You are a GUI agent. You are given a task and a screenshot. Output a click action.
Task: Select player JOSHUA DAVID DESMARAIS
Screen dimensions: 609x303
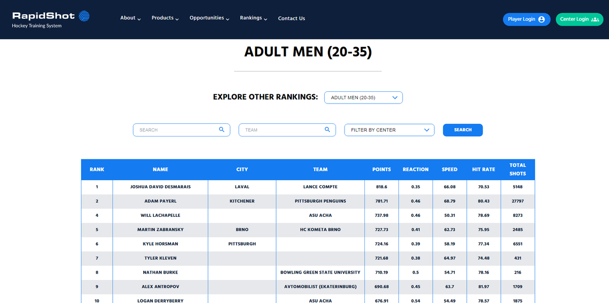click(x=160, y=187)
